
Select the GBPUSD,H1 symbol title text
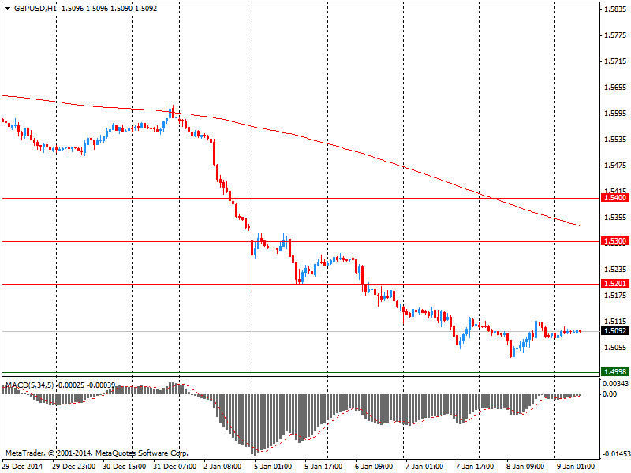(x=35, y=9)
